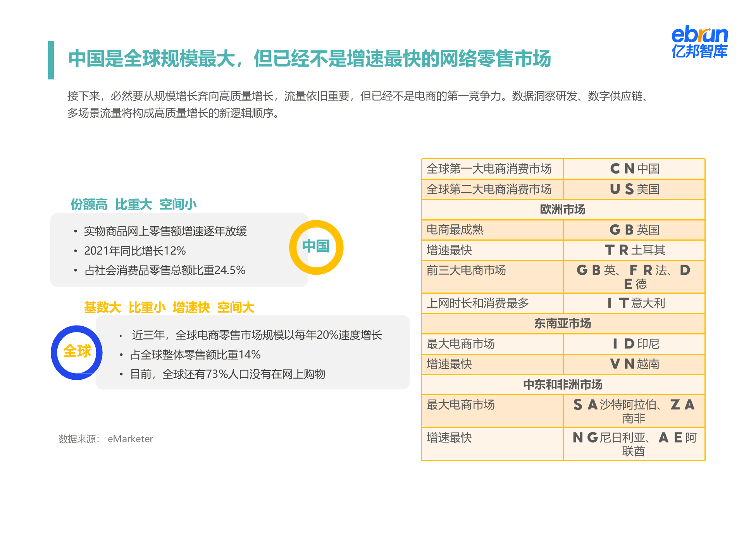Click the eMarketer source link
The width and height of the screenshot is (744, 558).
tap(130, 439)
